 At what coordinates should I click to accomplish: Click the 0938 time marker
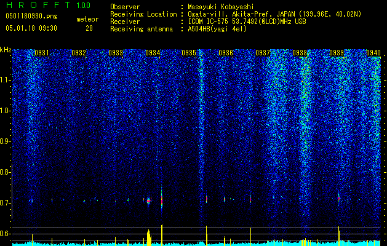click(300, 52)
